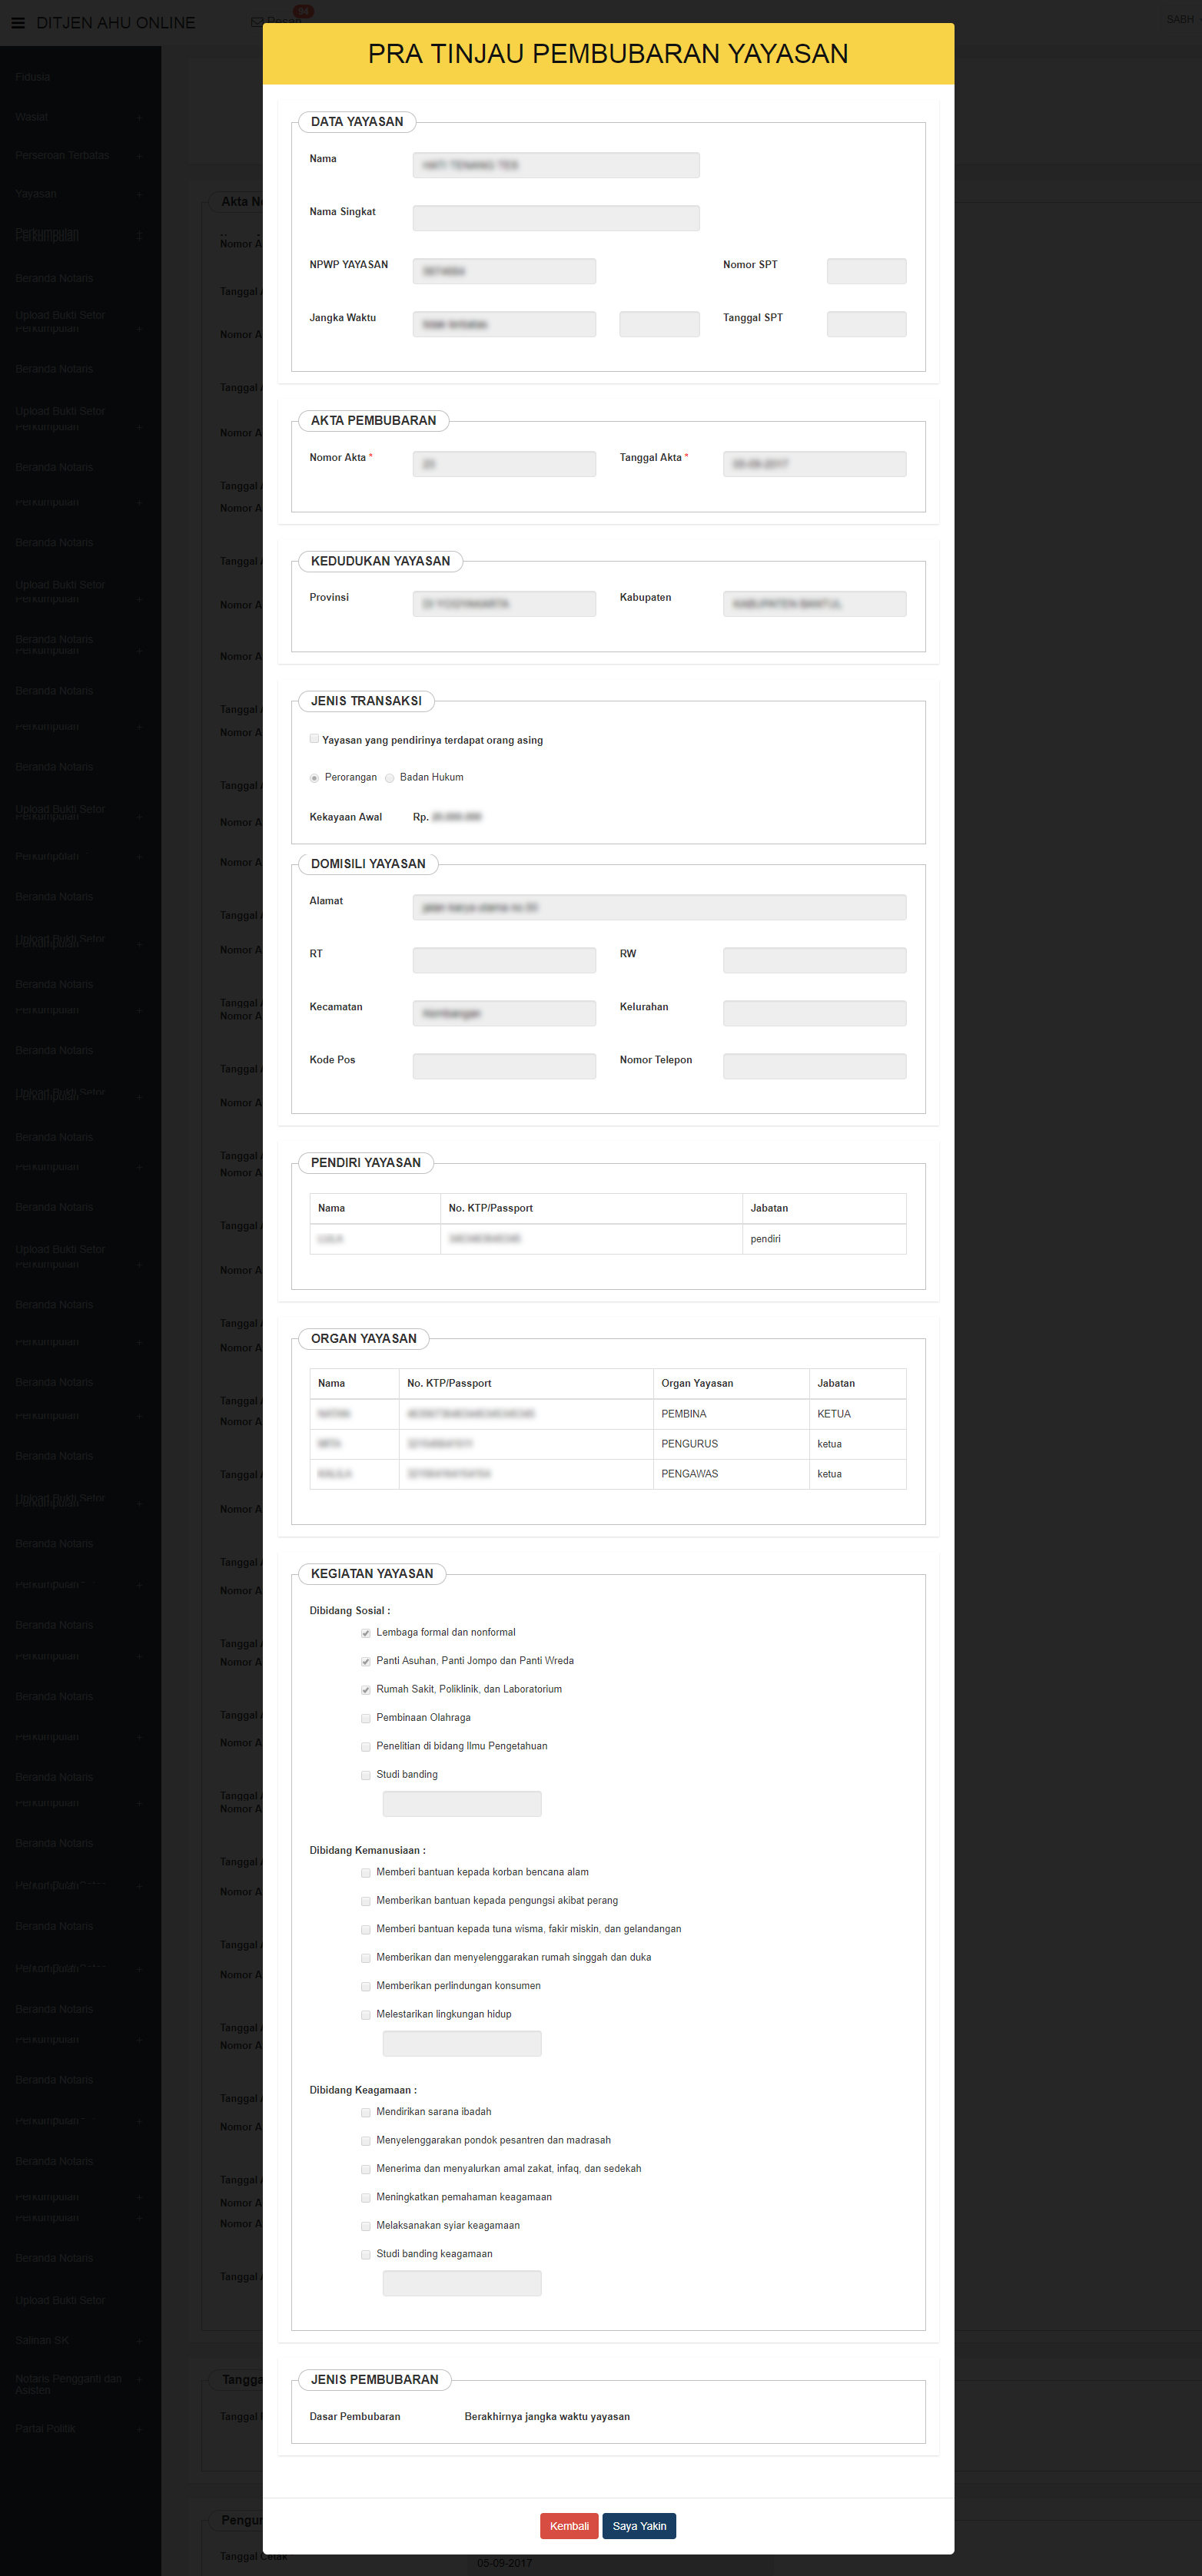Select the Badan Hukum radio button
Screen dimensions: 1202x2576
[390, 778]
